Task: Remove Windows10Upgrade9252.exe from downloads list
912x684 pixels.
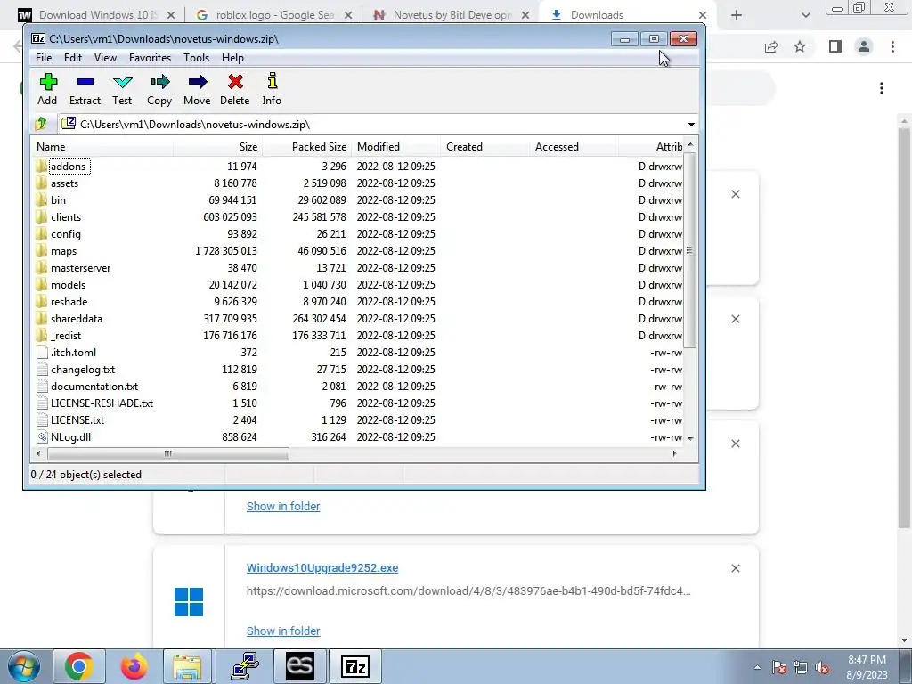Action: 735,568
